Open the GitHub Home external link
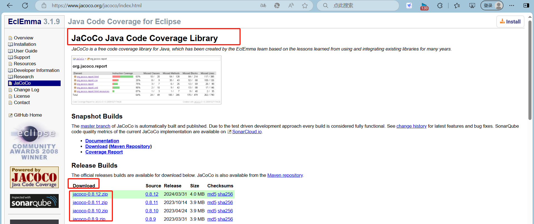The height and width of the screenshot is (224, 534). point(28,115)
